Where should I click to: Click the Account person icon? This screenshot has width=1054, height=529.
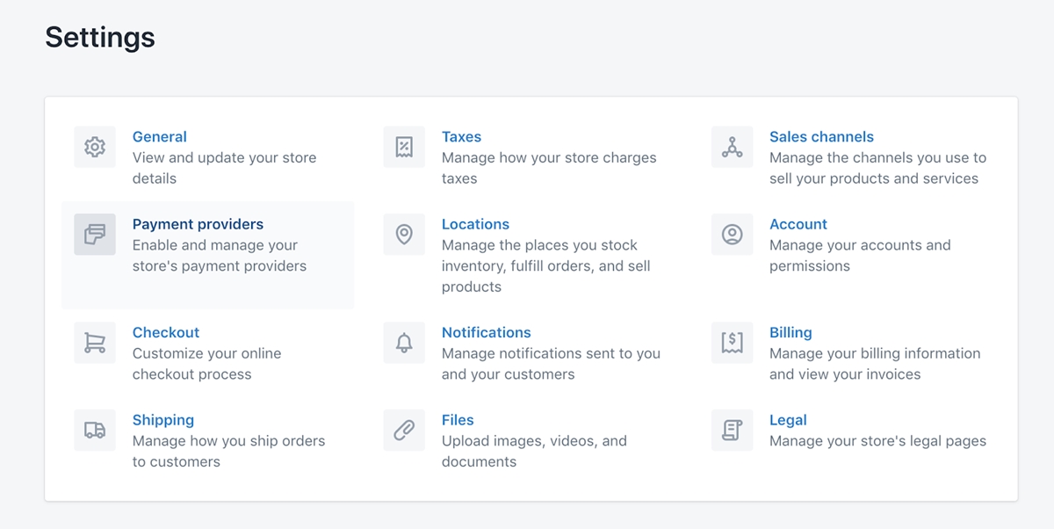(x=732, y=235)
